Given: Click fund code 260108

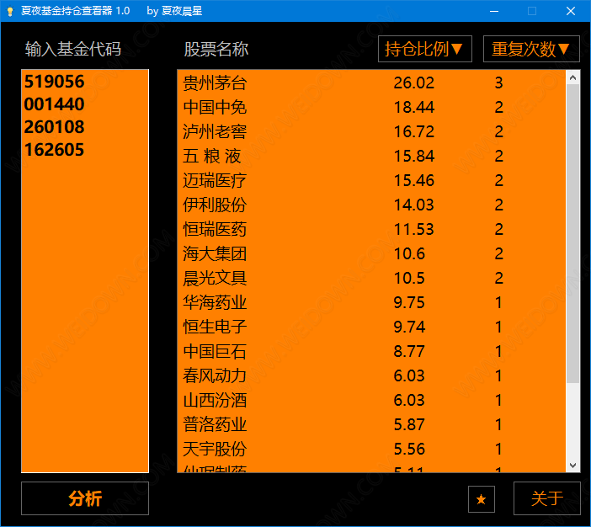Looking at the screenshot, I should (54, 126).
